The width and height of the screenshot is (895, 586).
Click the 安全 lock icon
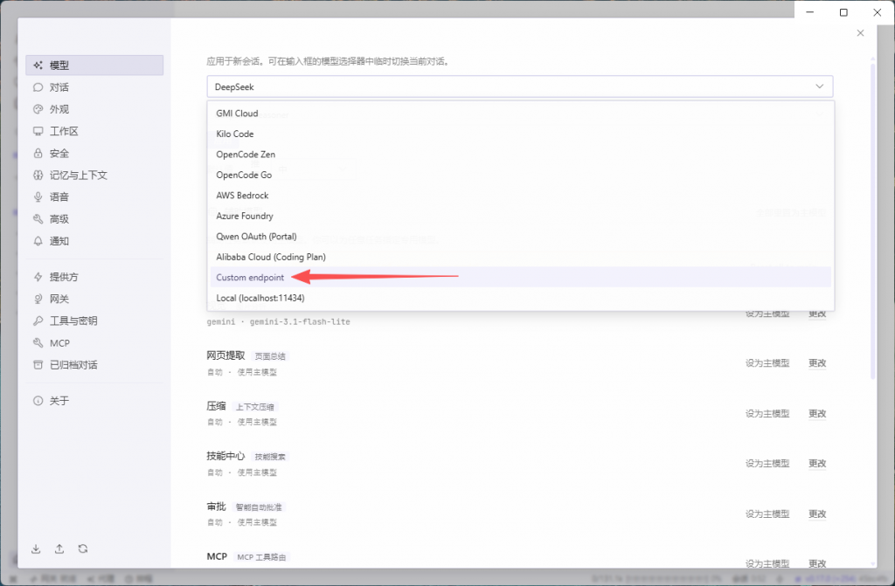coord(38,153)
